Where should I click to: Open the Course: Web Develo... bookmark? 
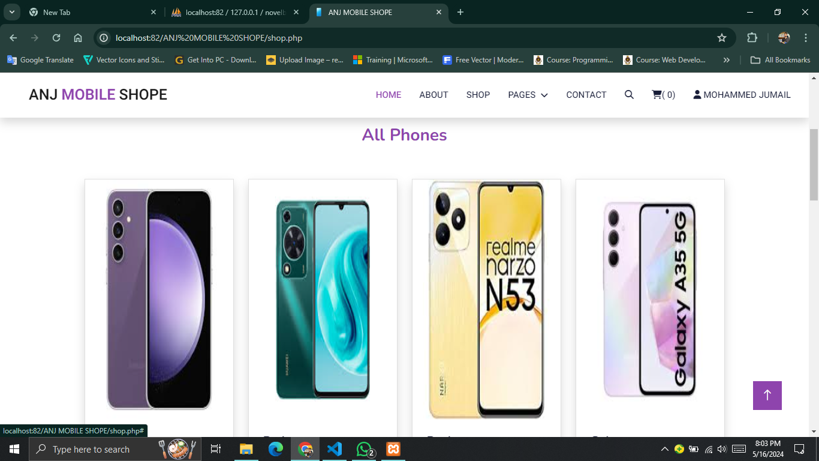click(x=664, y=60)
